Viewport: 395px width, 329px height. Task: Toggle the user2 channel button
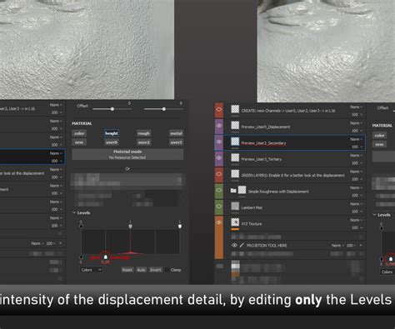[x=143, y=142]
